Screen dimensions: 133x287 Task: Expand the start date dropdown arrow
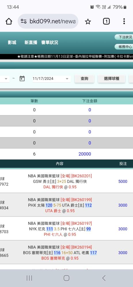[6, 79]
